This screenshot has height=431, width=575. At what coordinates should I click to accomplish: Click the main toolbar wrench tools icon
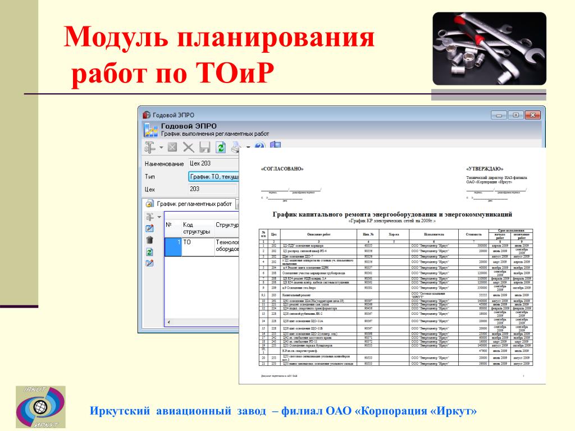pos(149,148)
